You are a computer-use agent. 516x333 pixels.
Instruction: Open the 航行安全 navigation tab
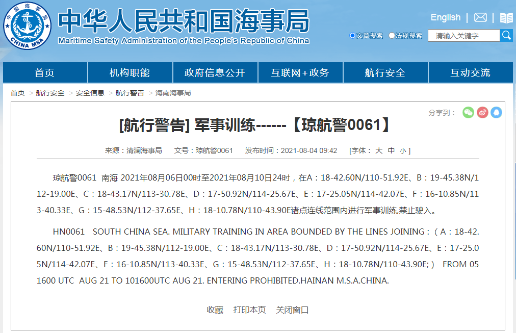click(x=385, y=72)
